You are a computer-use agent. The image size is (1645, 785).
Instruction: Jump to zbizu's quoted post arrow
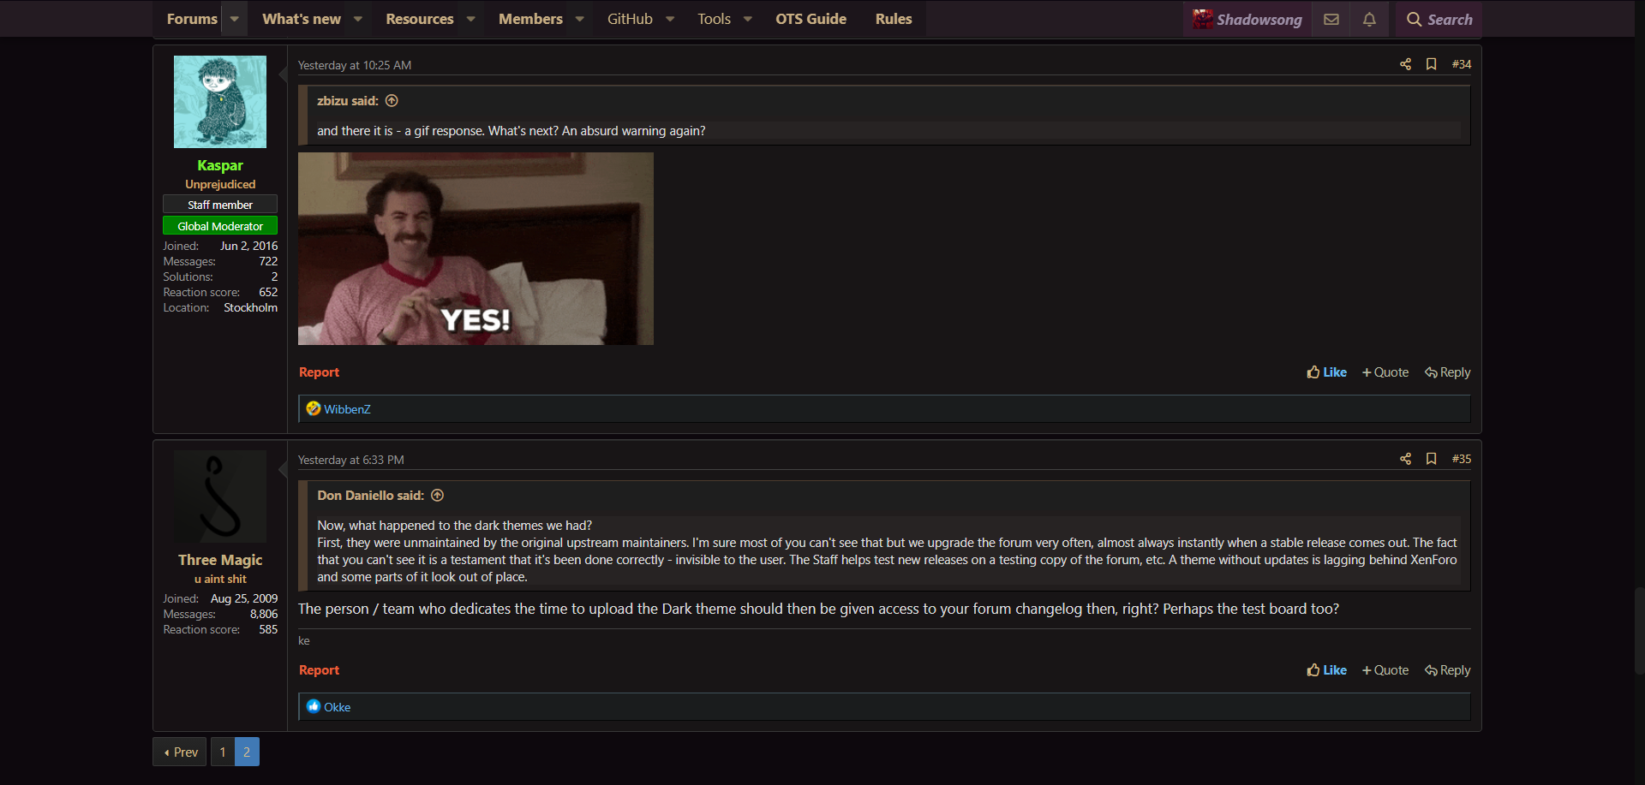pos(392,101)
